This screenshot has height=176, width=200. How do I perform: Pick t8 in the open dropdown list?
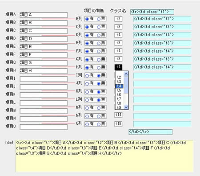(x=119, y=103)
